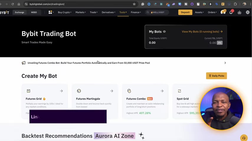Bookmark this page with the star icon
252x141 pixels.
coord(134,4)
